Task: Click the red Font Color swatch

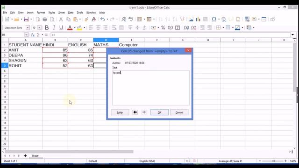Action: pos(70,28)
